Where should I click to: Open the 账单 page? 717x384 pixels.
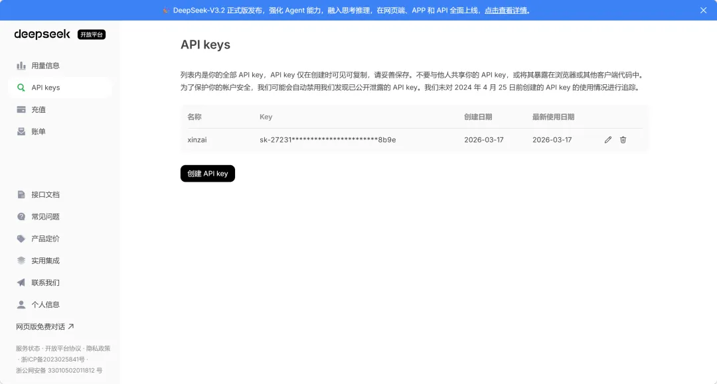[60, 131]
